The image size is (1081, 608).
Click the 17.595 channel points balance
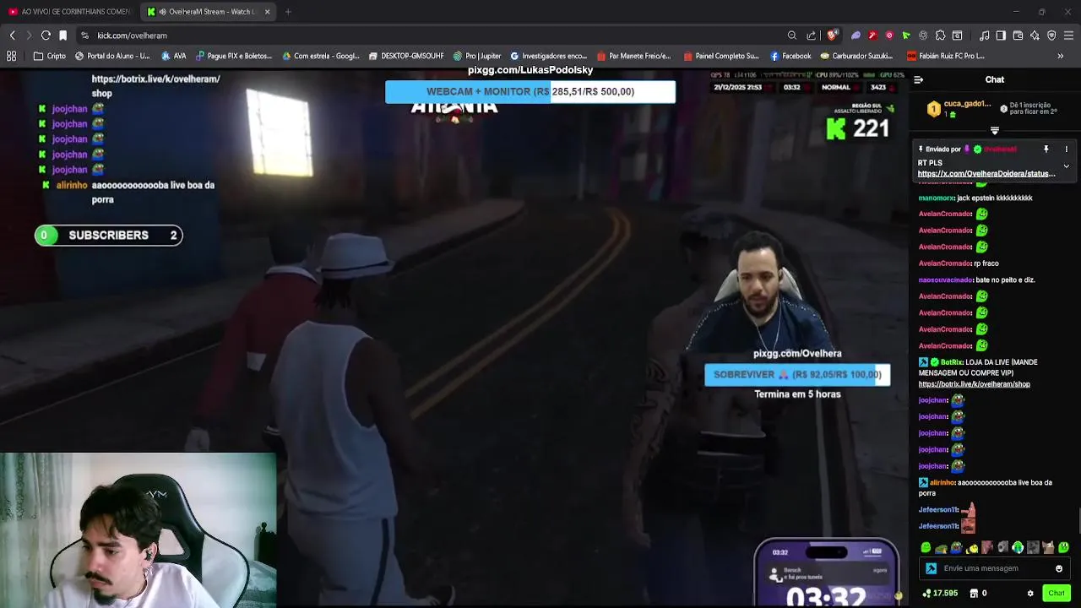click(940, 594)
